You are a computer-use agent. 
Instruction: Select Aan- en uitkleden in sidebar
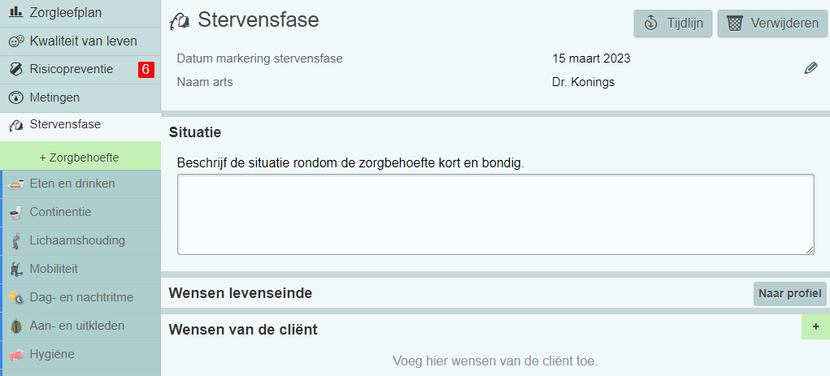point(76,326)
